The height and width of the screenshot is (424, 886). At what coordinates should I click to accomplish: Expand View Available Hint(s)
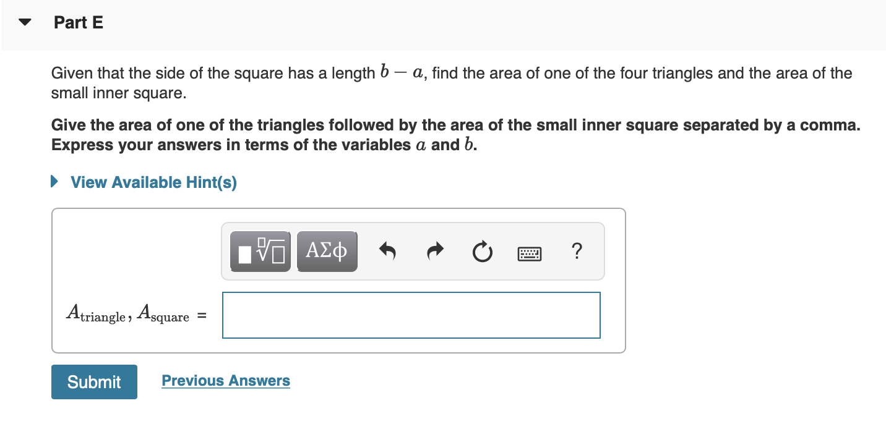click(x=152, y=182)
